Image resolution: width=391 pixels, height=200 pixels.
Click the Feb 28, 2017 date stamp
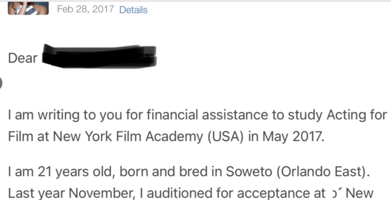click(x=85, y=10)
